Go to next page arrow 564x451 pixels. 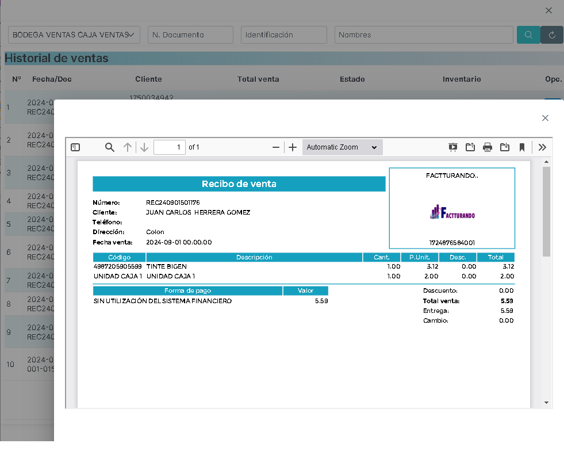pos(144,147)
